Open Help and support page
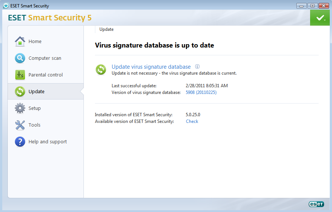 [x=47, y=142]
